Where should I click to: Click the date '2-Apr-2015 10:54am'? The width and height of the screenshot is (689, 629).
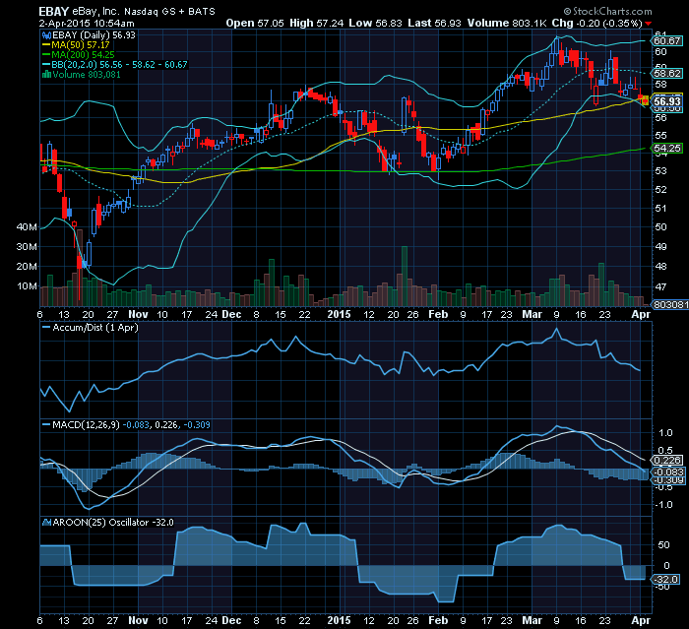click(87, 24)
